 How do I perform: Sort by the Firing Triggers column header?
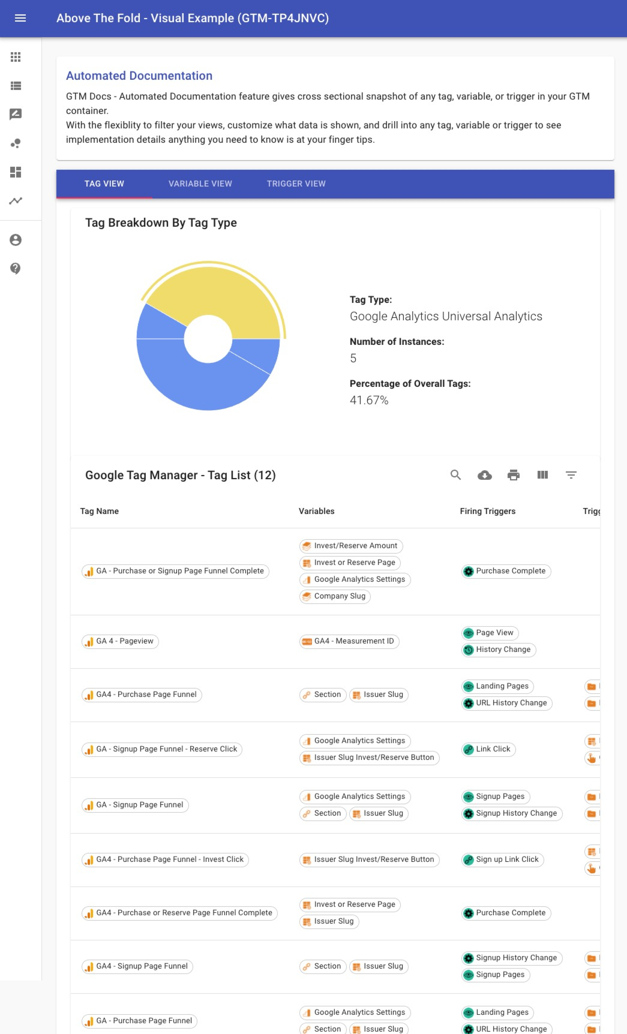click(x=488, y=511)
